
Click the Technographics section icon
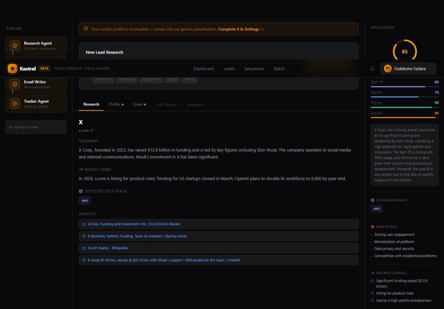[373, 200]
